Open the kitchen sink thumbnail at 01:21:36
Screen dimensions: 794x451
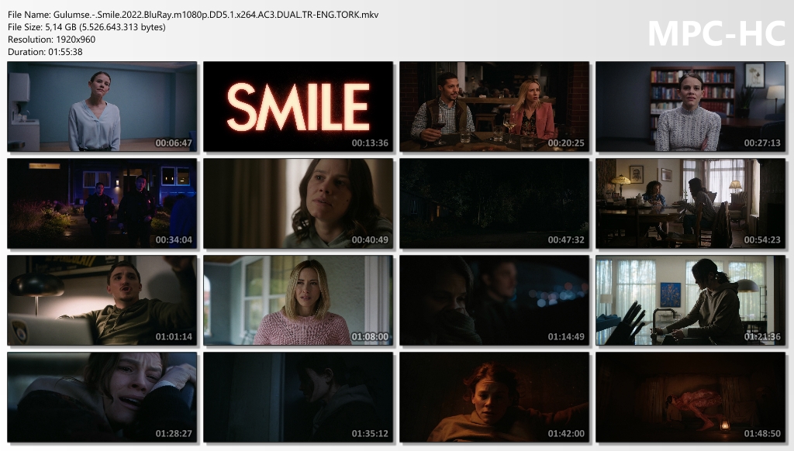click(690, 300)
